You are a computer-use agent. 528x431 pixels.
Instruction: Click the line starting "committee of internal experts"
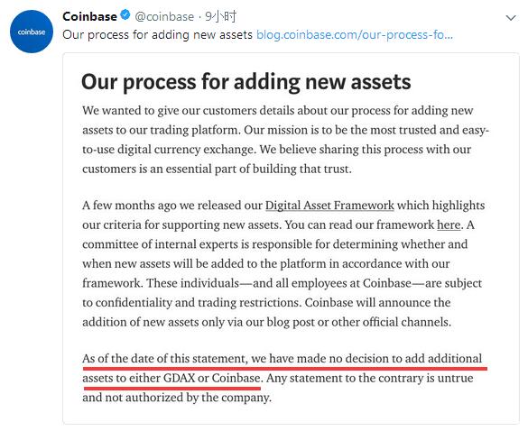click(274, 244)
